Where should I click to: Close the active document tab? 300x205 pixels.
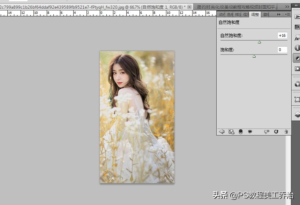189,7
